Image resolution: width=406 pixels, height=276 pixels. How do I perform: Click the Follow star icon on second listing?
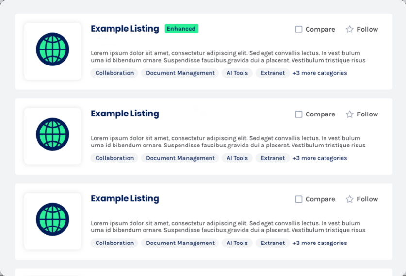click(350, 114)
